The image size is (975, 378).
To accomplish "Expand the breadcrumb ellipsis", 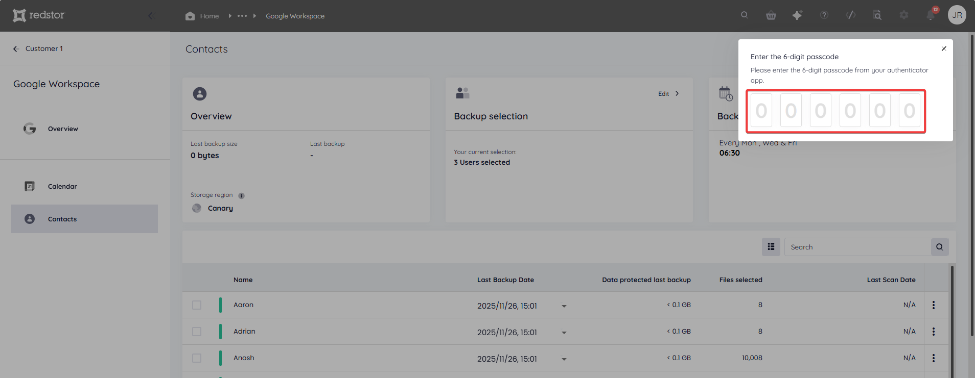I will pyautogui.click(x=242, y=16).
